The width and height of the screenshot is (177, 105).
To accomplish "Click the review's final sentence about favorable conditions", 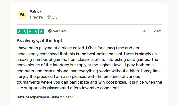I will 89,85.
